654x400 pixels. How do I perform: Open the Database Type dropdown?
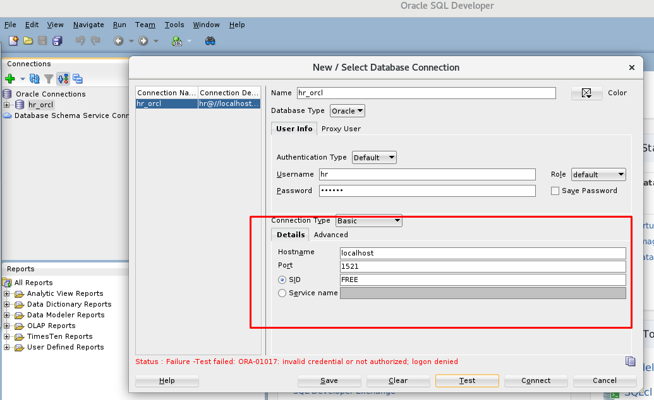pos(348,111)
